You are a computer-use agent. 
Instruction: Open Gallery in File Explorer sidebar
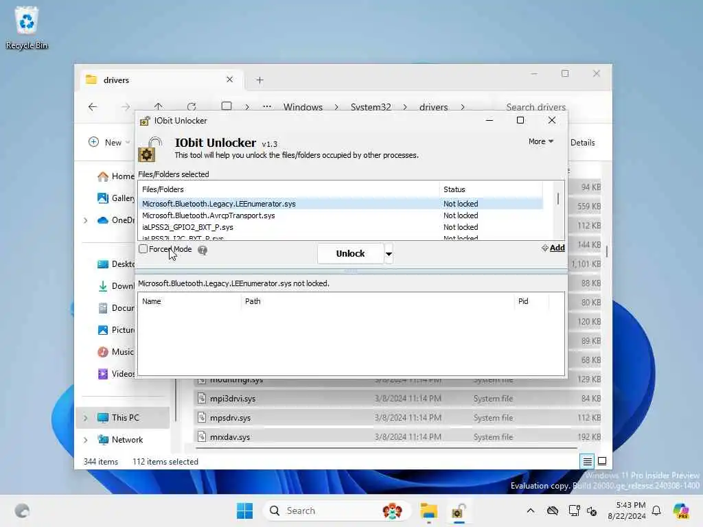115,198
